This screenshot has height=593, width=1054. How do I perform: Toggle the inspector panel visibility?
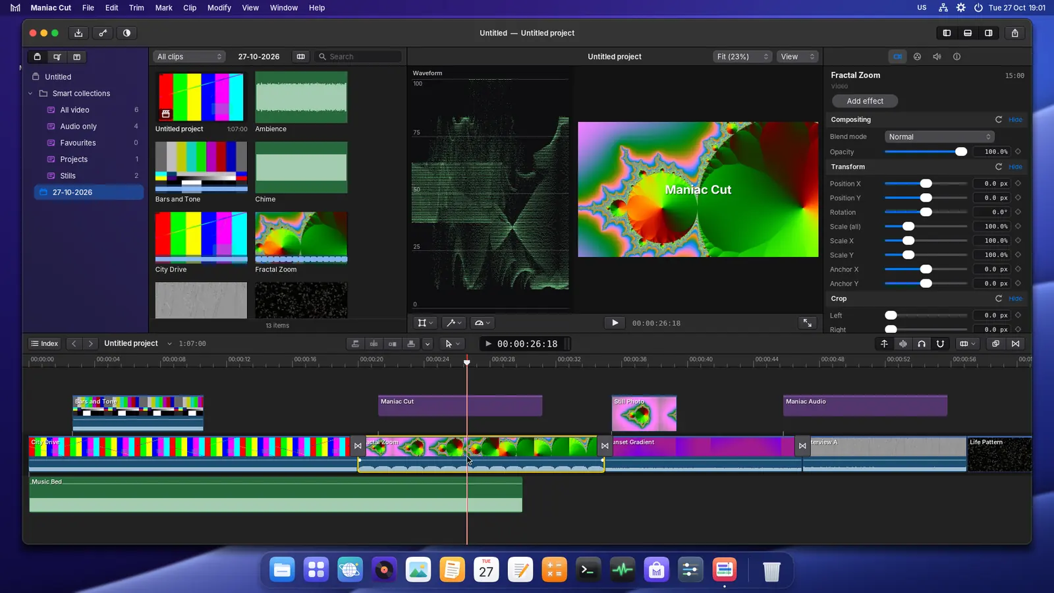click(x=989, y=33)
